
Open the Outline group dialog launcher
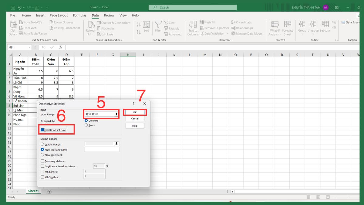336,40
